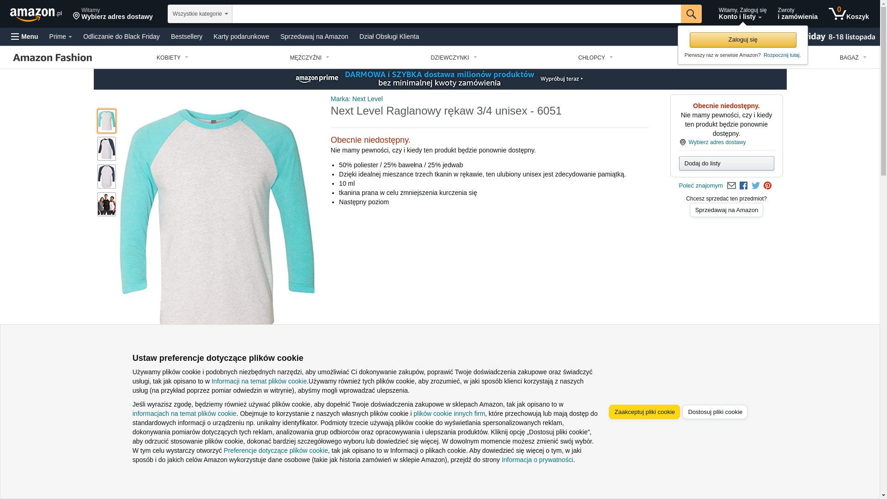View the group models photo thumbnail
Screen dimensions: 887x499
[x=107, y=204]
